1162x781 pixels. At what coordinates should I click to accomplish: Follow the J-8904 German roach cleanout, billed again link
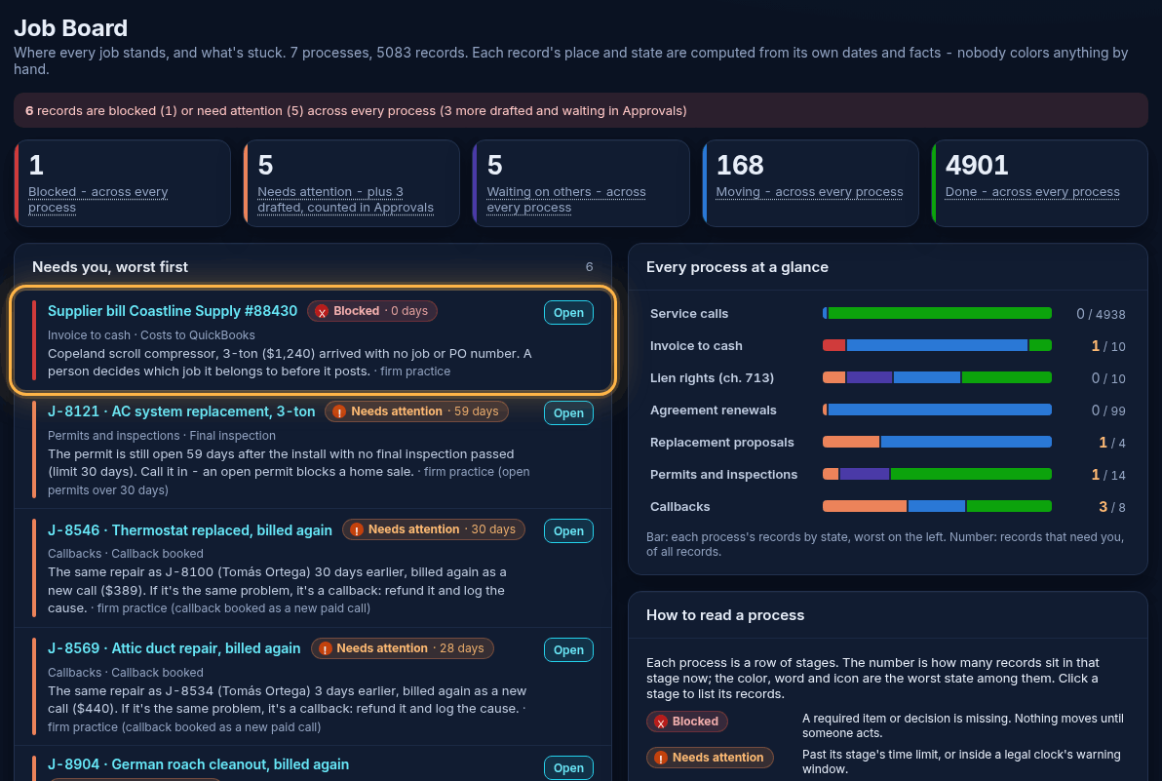pyautogui.click(x=198, y=764)
